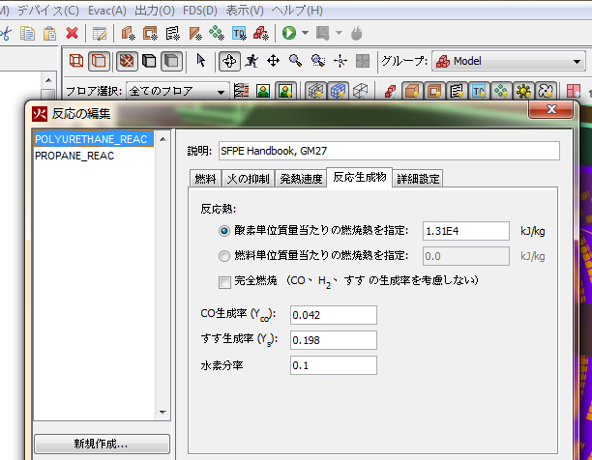Select oxygen-mass heat of combustion radio button

point(224,231)
